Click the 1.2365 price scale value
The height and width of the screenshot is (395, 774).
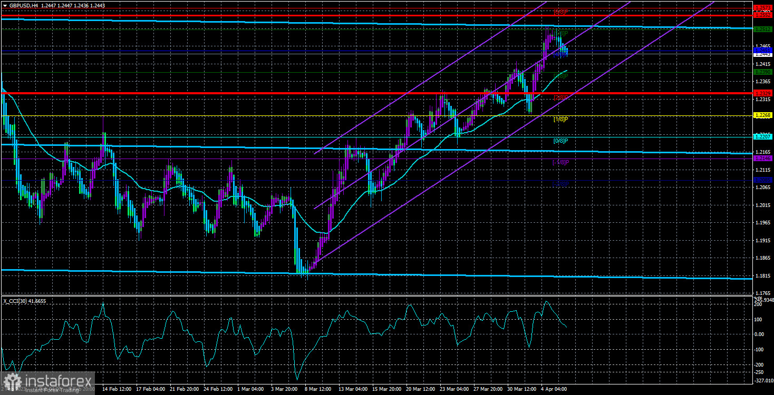[x=762, y=82]
